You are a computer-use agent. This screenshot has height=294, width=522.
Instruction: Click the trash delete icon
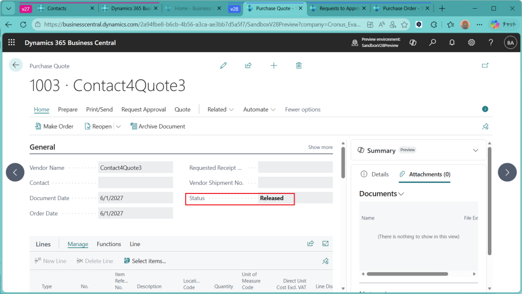[x=299, y=65]
